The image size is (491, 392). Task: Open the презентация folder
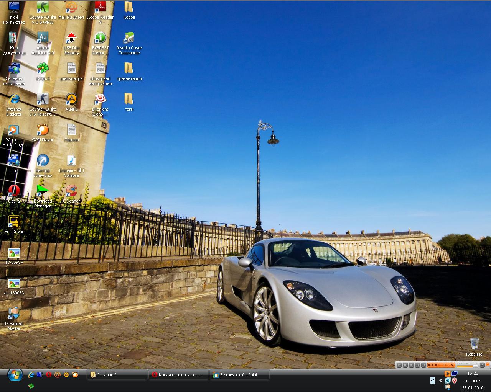click(x=129, y=69)
